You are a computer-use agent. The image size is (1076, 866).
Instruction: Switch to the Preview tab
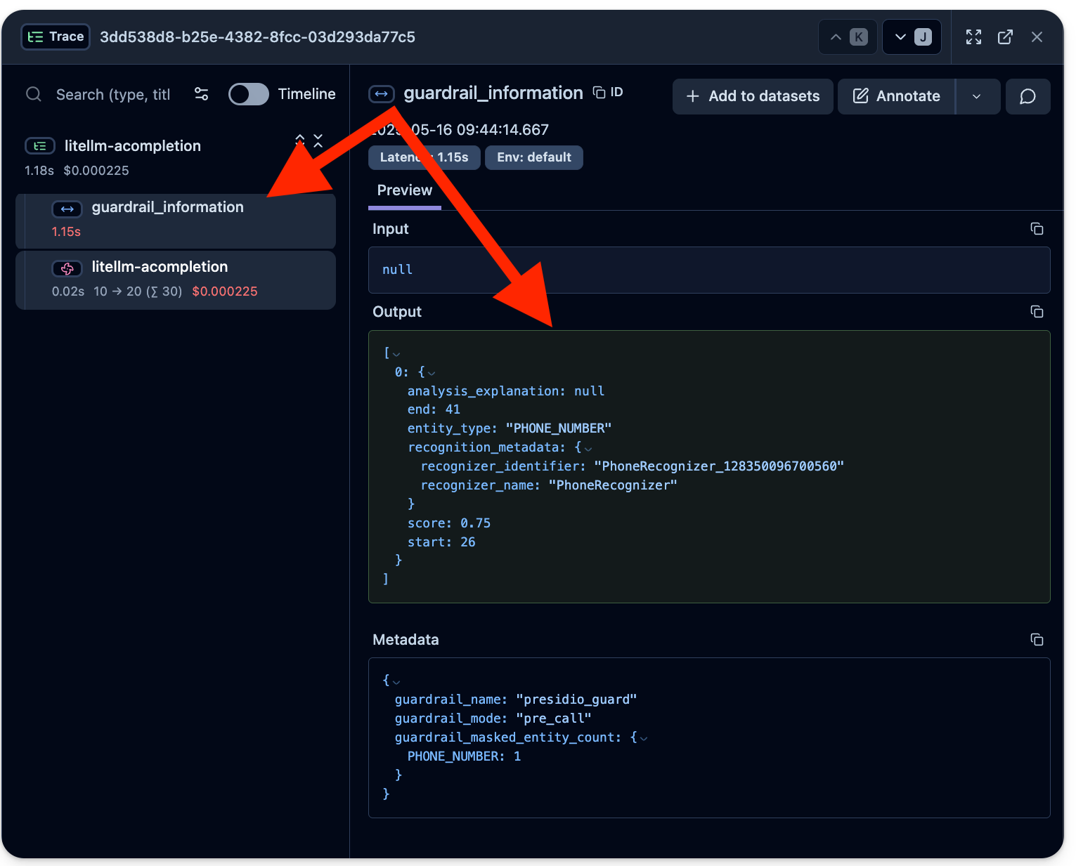(404, 190)
